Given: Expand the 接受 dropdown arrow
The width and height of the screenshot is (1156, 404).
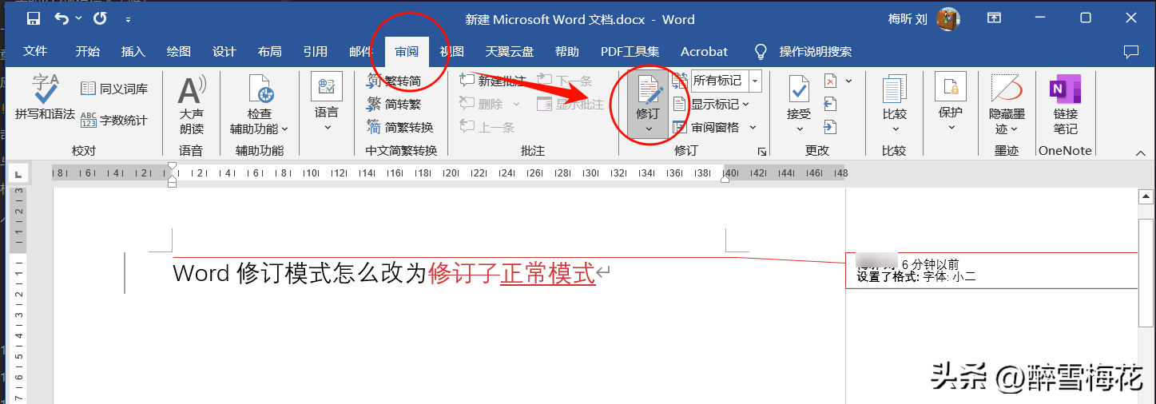Looking at the screenshot, I should [799, 129].
